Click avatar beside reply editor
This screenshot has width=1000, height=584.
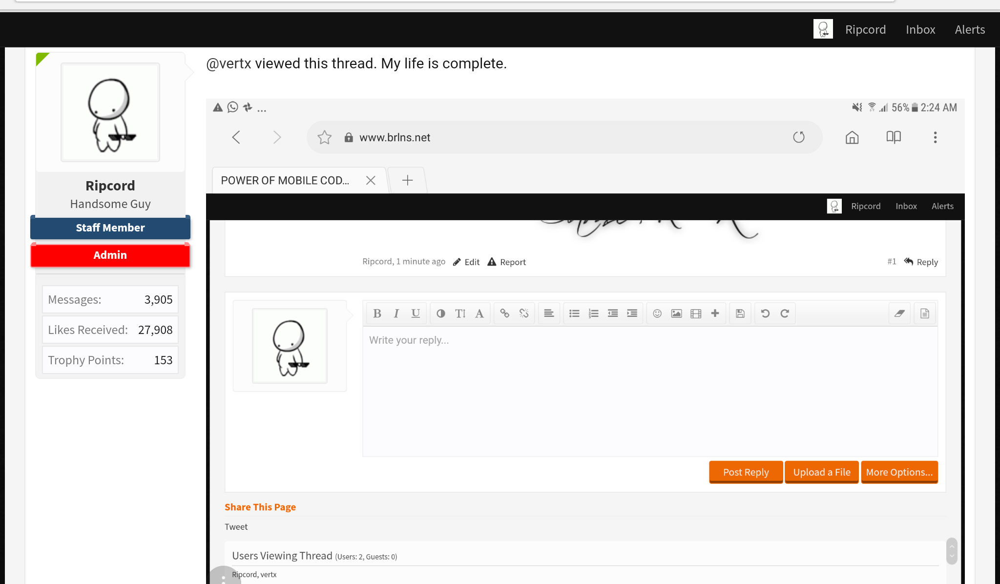point(290,345)
